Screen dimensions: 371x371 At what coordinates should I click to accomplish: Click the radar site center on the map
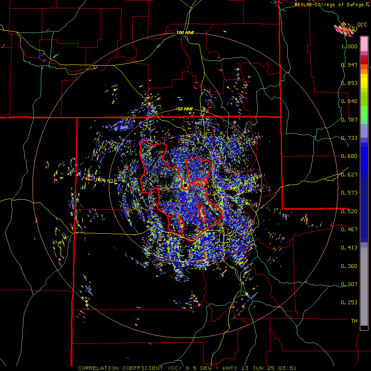coord(185,185)
